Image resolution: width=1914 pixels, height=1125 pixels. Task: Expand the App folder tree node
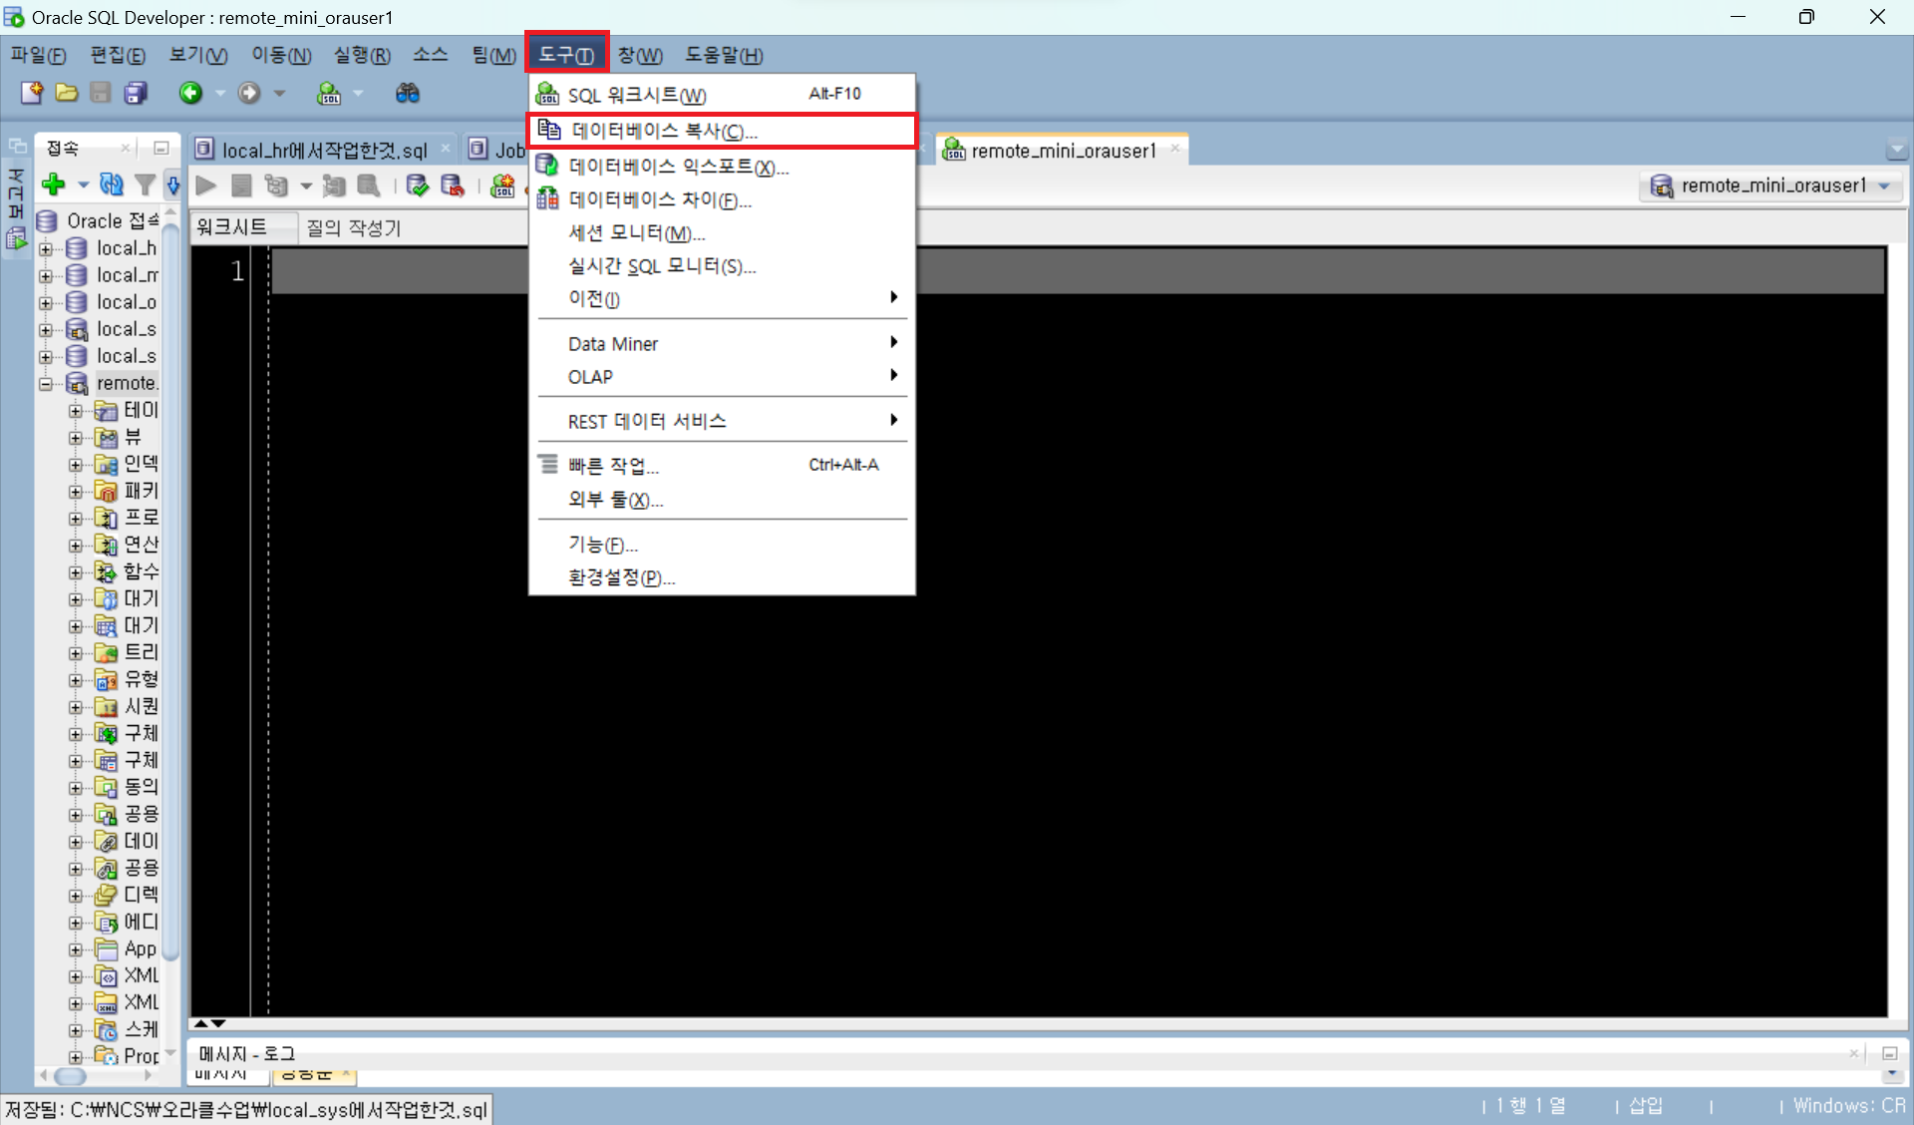[x=76, y=949]
